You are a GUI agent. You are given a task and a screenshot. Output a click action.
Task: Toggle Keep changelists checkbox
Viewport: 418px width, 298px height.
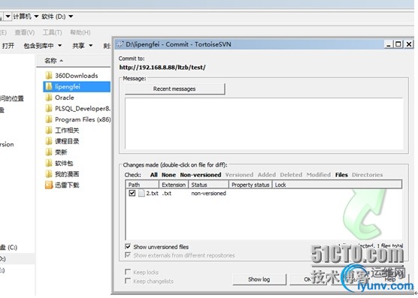pos(128,281)
